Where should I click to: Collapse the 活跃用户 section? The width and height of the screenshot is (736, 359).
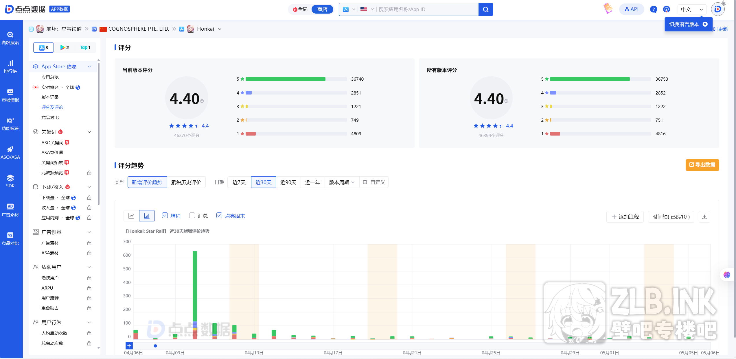coord(89,267)
